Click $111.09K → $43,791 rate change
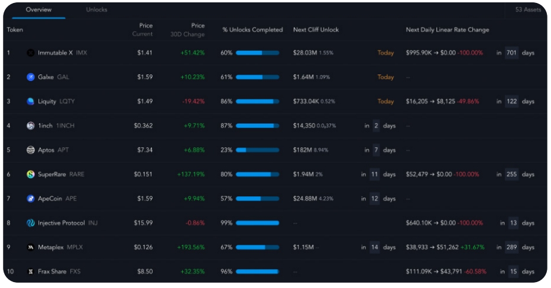The height and width of the screenshot is (288, 551). coord(434,271)
